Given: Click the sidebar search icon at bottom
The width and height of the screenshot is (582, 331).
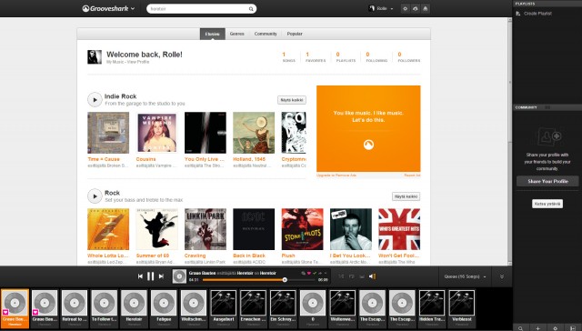Looking at the screenshot, I should (x=521, y=328).
